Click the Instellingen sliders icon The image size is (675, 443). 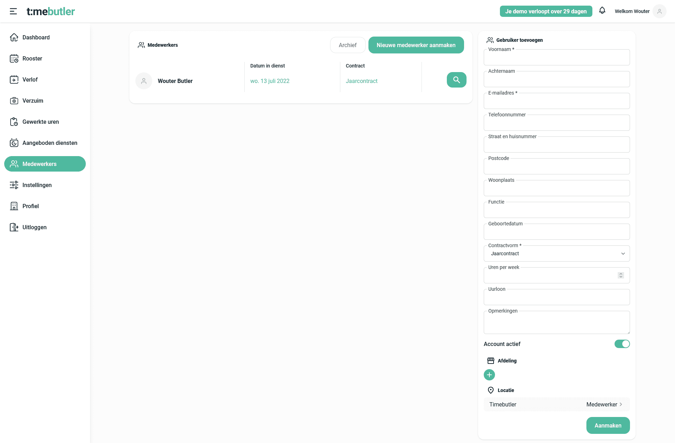14,185
